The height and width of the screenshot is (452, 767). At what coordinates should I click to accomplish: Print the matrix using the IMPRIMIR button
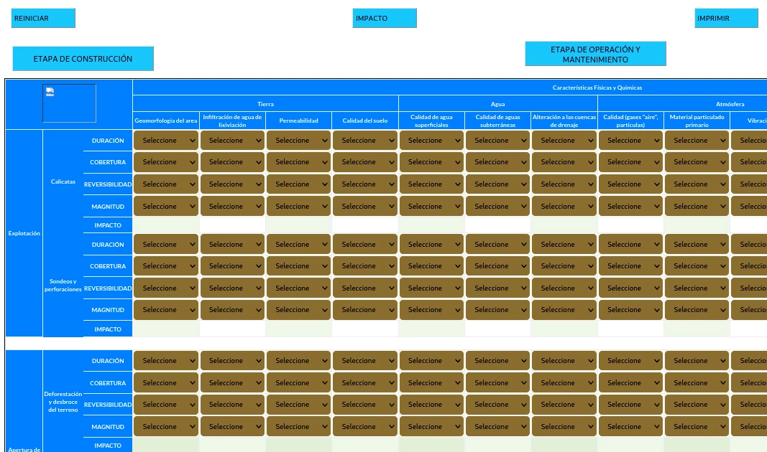[726, 19]
